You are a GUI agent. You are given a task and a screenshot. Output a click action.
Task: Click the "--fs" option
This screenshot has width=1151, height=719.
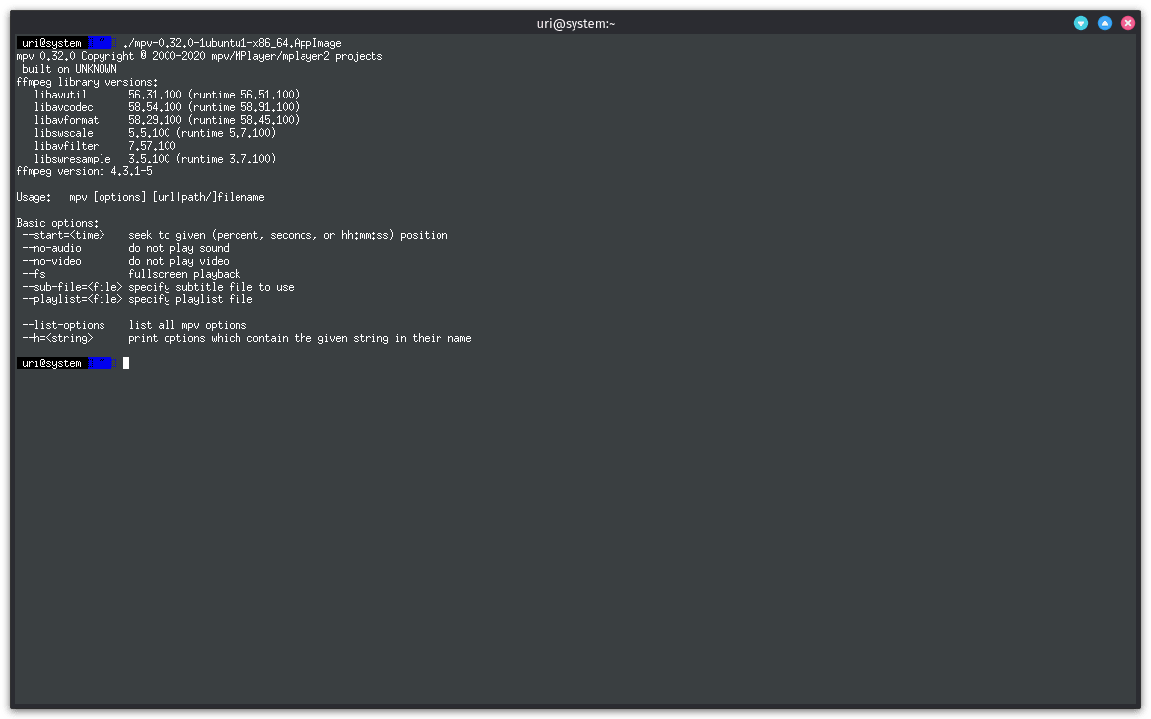(34, 275)
